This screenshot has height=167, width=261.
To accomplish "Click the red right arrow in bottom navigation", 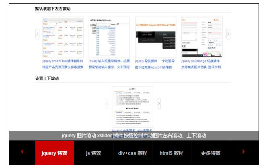I will 243,152.
